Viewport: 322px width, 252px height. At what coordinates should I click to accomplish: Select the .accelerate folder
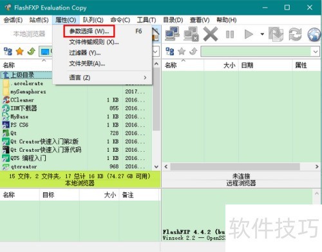(x=27, y=84)
